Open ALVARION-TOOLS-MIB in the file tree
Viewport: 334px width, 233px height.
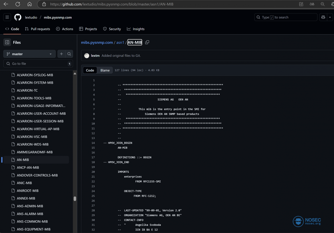point(34,98)
